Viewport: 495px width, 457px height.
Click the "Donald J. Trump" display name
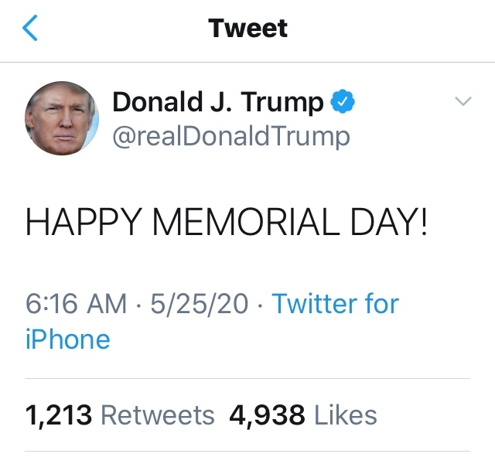(218, 102)
